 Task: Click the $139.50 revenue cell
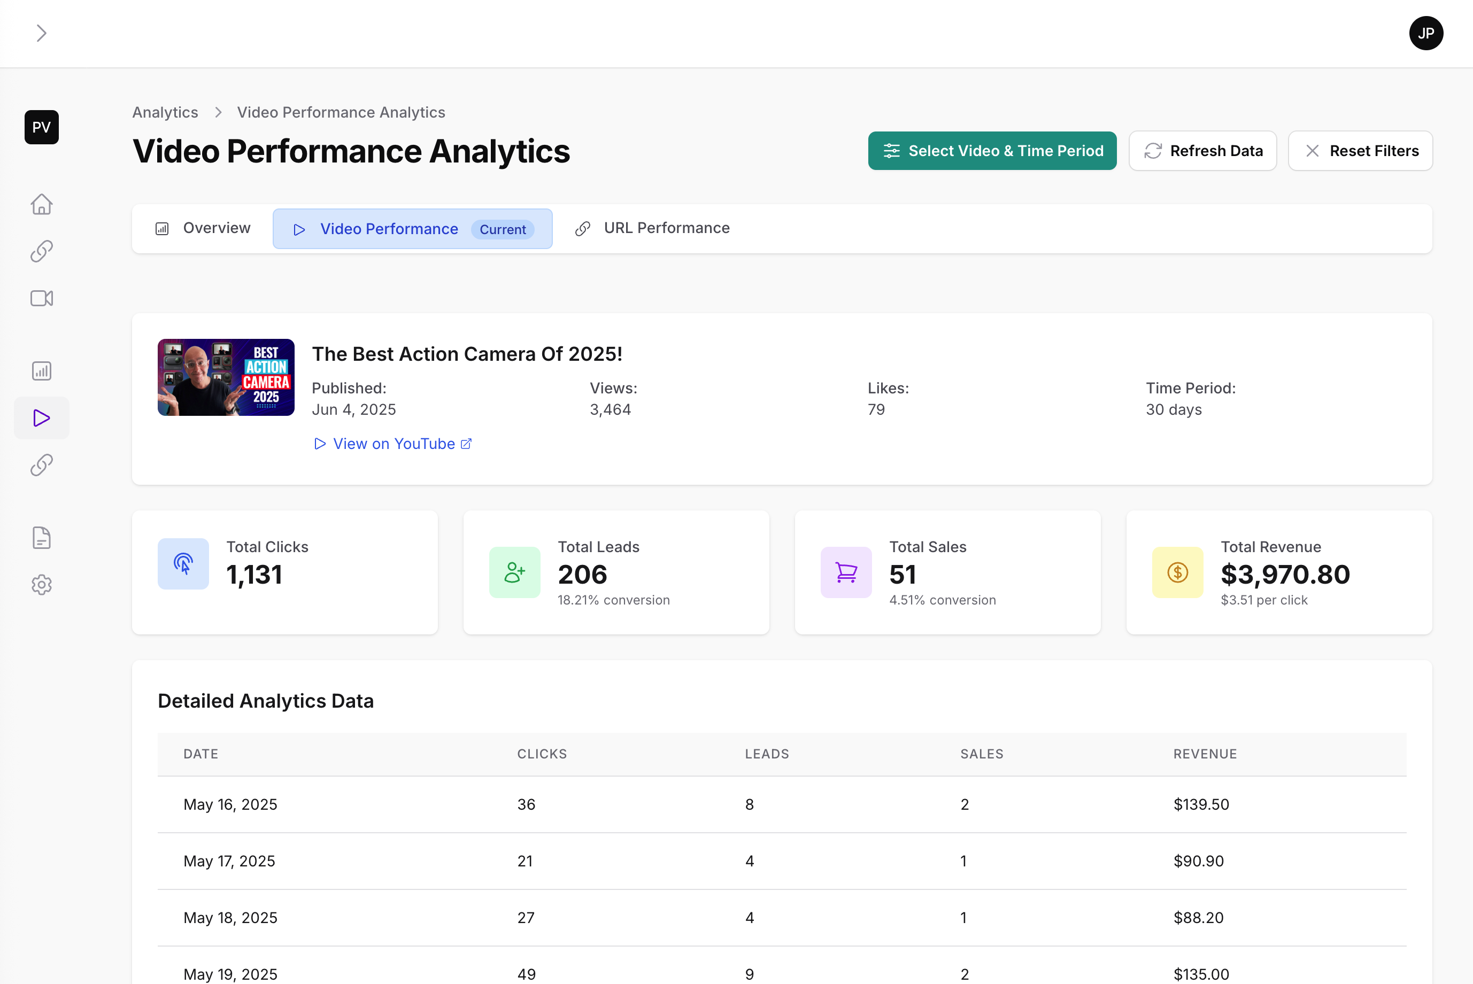(x=1201, y=804)
